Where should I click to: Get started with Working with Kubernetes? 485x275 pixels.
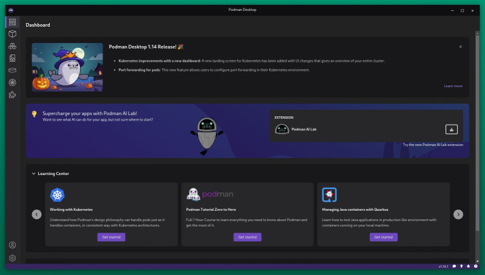click(112, 237)
